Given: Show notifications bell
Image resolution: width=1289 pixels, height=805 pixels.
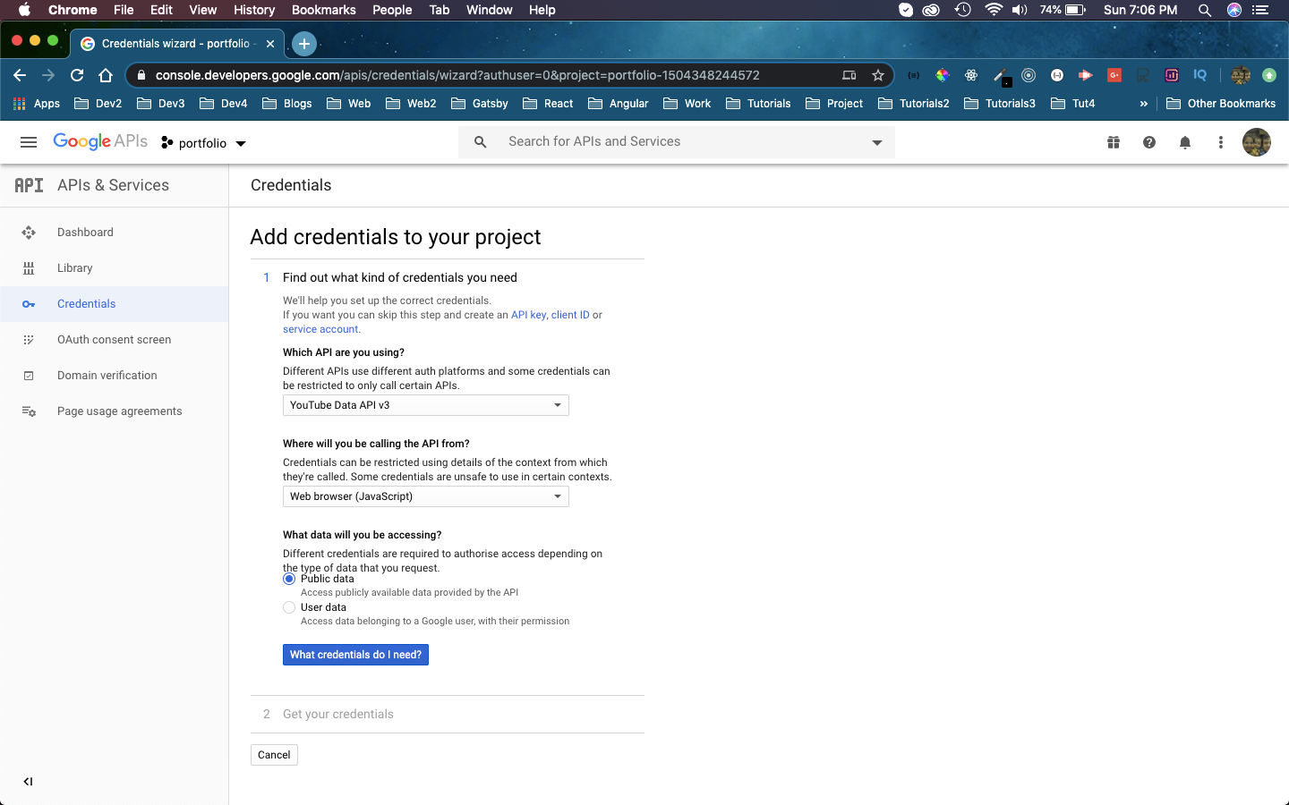Looking at the screenshot, I should click(x=1185, y=142).
